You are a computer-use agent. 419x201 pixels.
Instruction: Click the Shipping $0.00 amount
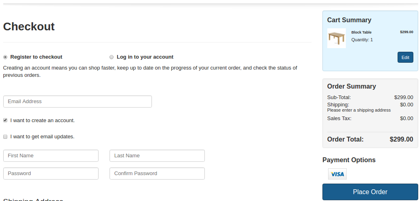tap(406, 104)
